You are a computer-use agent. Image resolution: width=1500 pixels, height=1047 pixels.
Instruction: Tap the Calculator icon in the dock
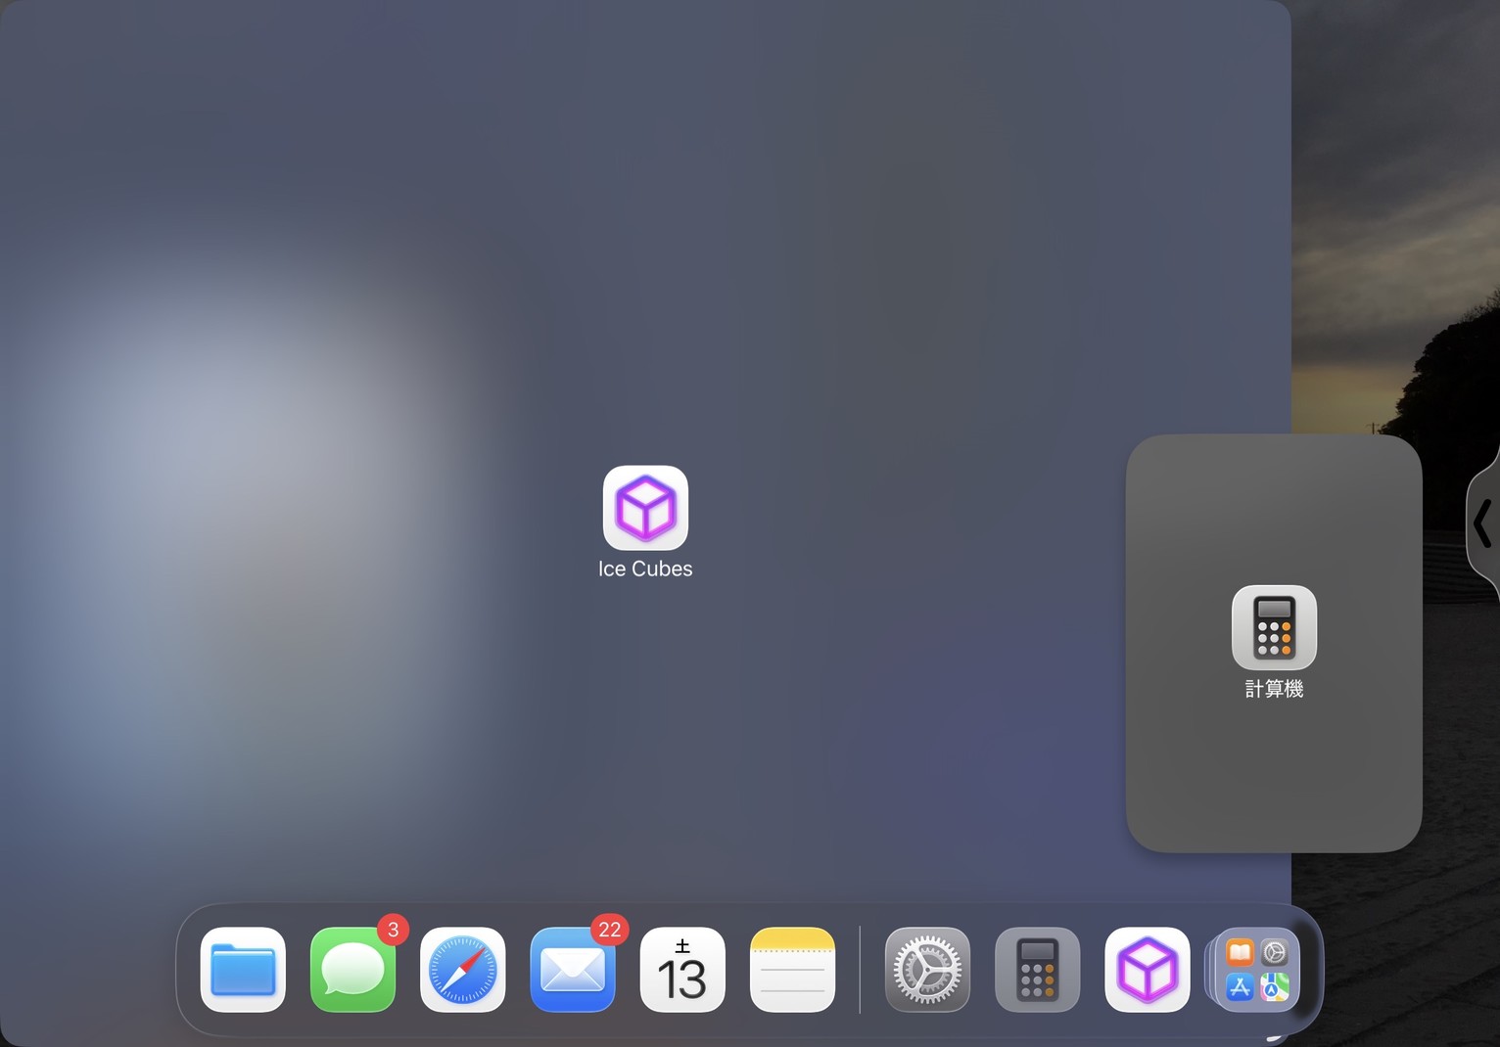coord(1037,970)
